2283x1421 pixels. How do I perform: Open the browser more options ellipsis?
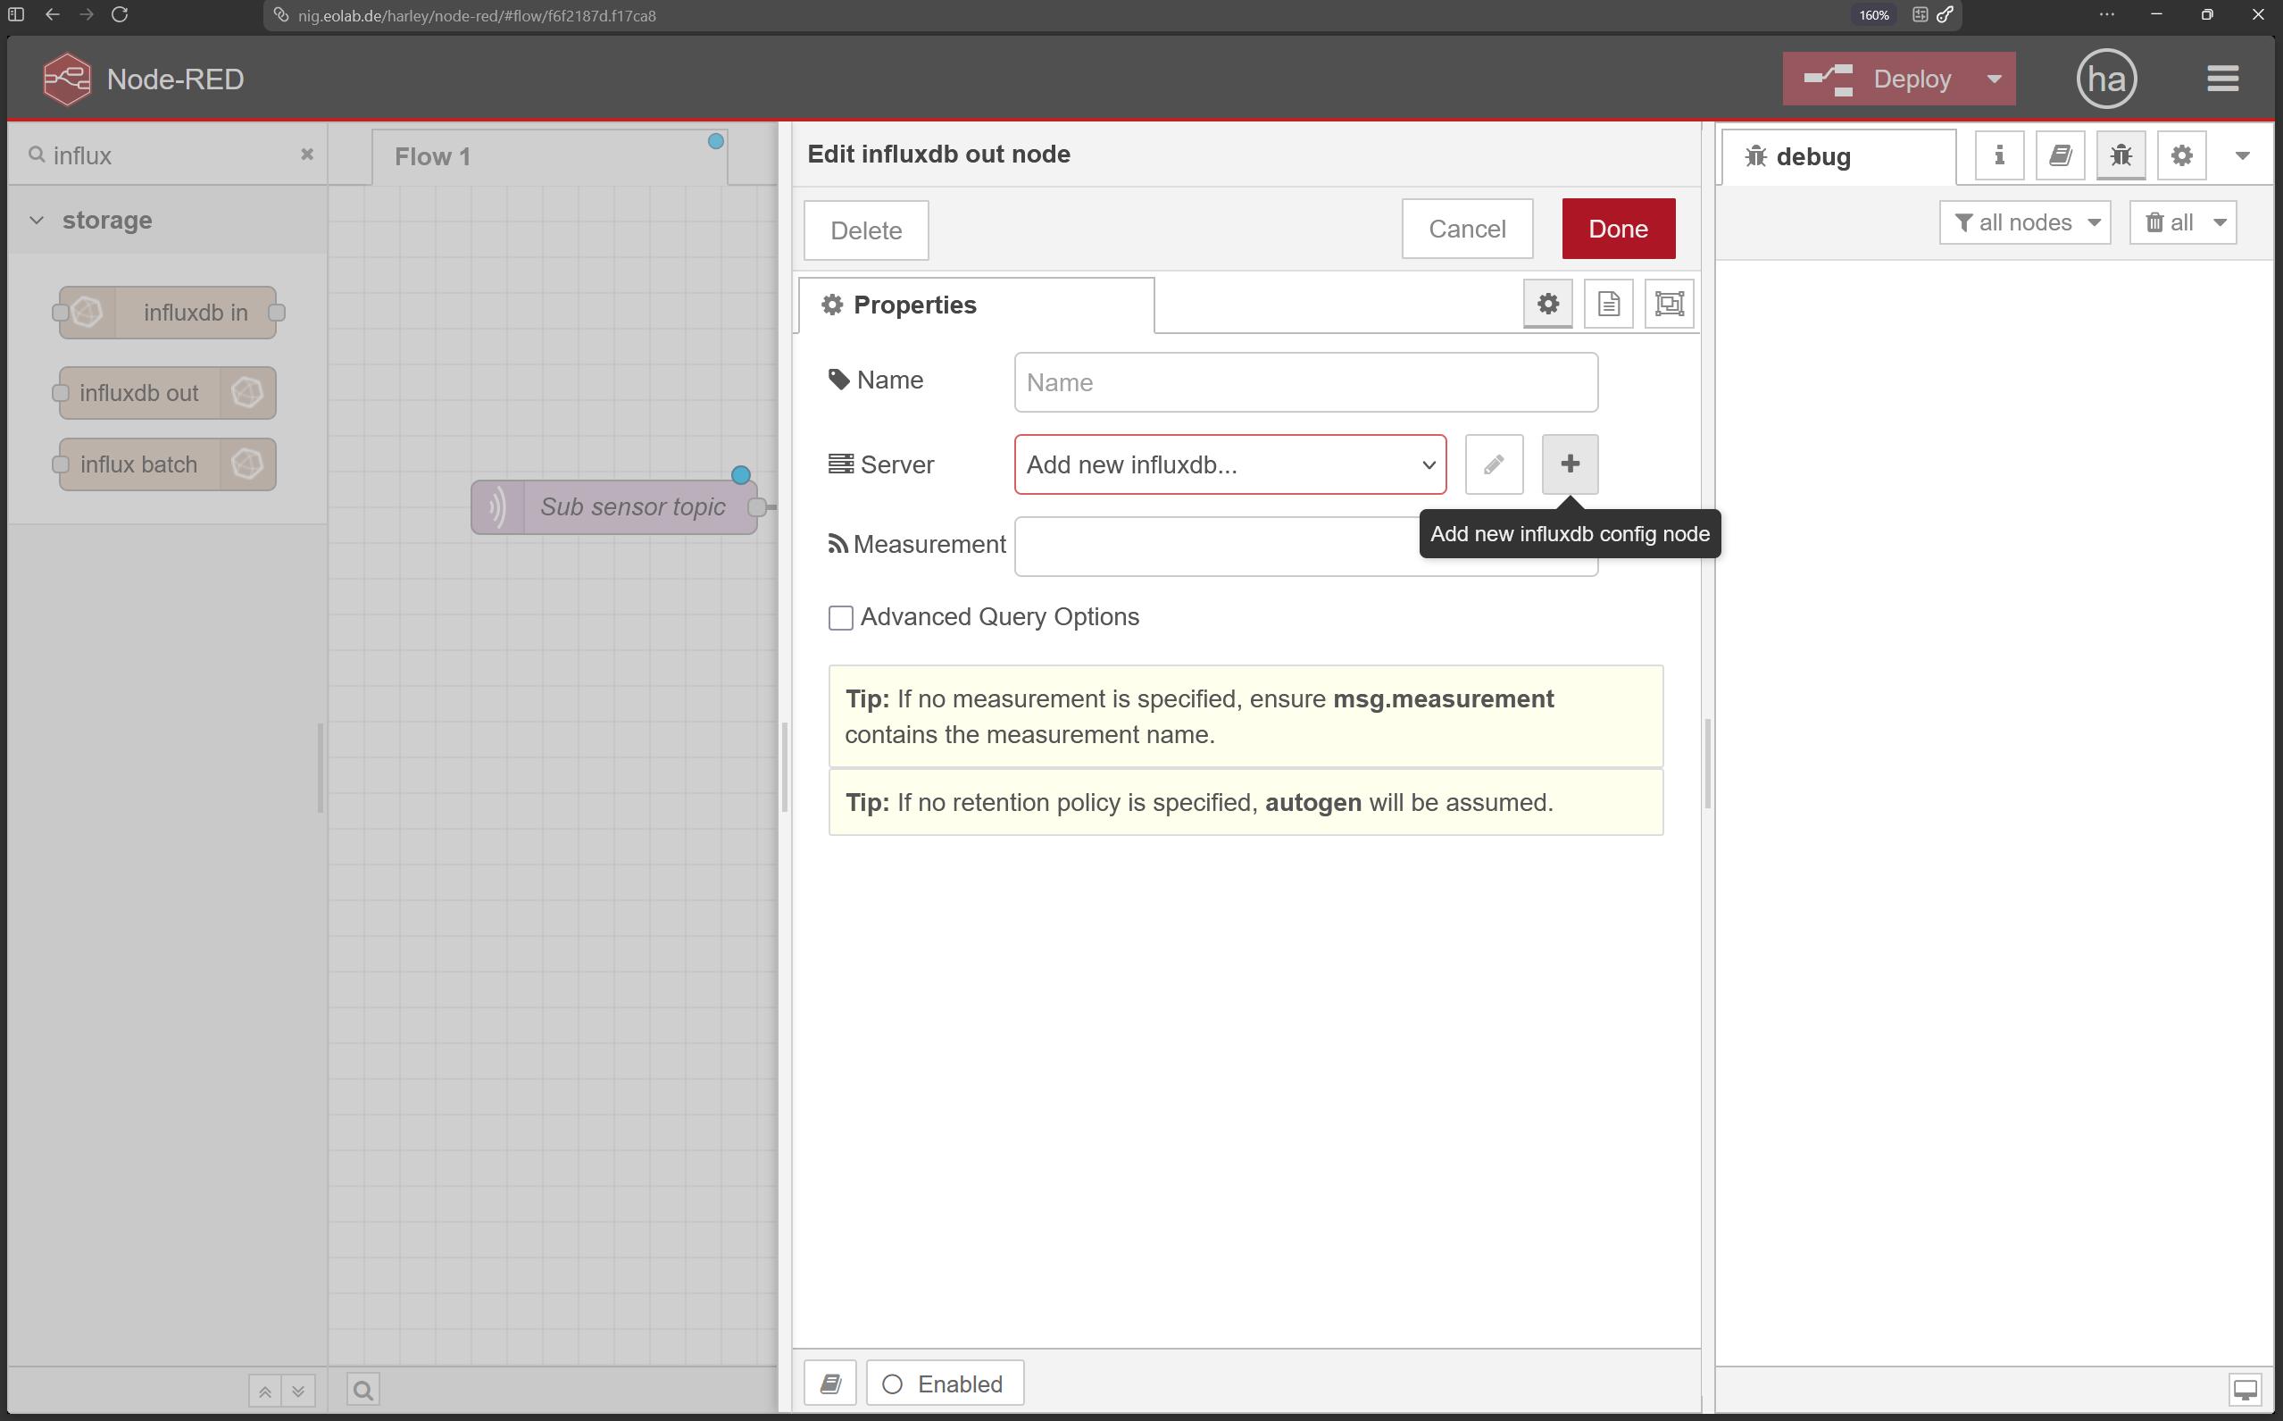point(2107,15)
